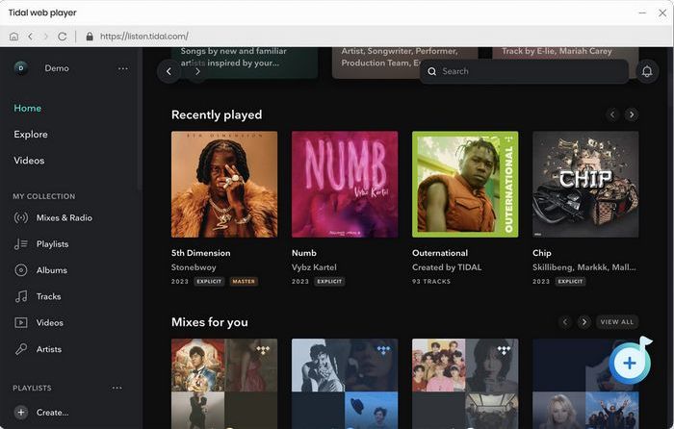
Task: Show next Mixes for you arrow
Action: 583,322
